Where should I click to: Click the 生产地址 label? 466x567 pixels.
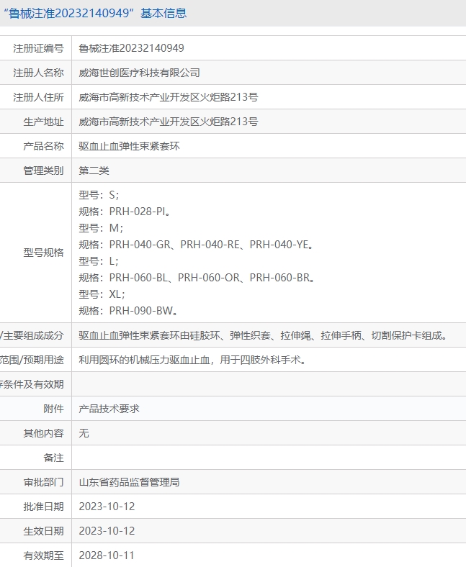[43, 122]
